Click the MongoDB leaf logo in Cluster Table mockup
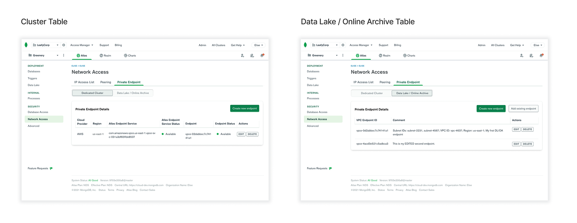577x223 pixels. tap(26, 45)
